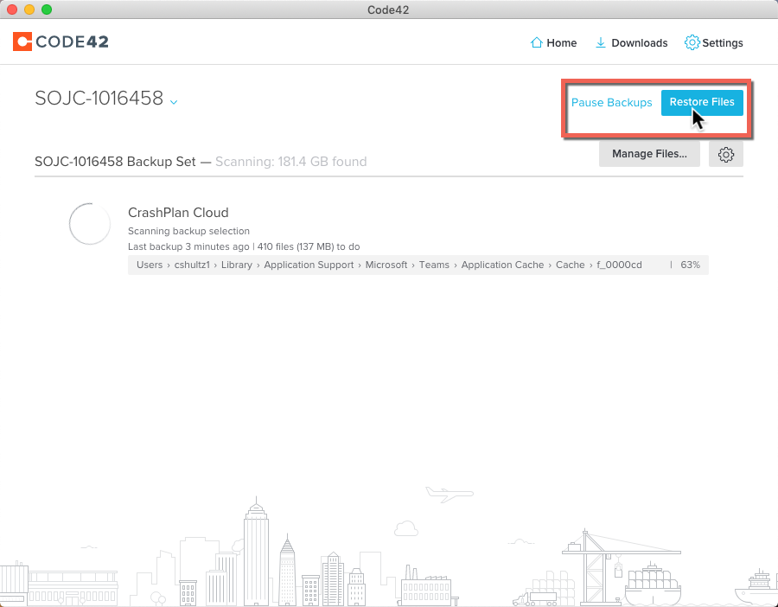Image resolution: width=778 pixels, height=607 pixels.
Task: Click the green full-screen window button
Action: pyautogui.click(x=47, y=10)
